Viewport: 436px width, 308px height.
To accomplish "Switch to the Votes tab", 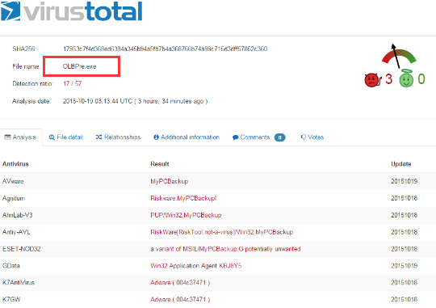I will point(312,137).
